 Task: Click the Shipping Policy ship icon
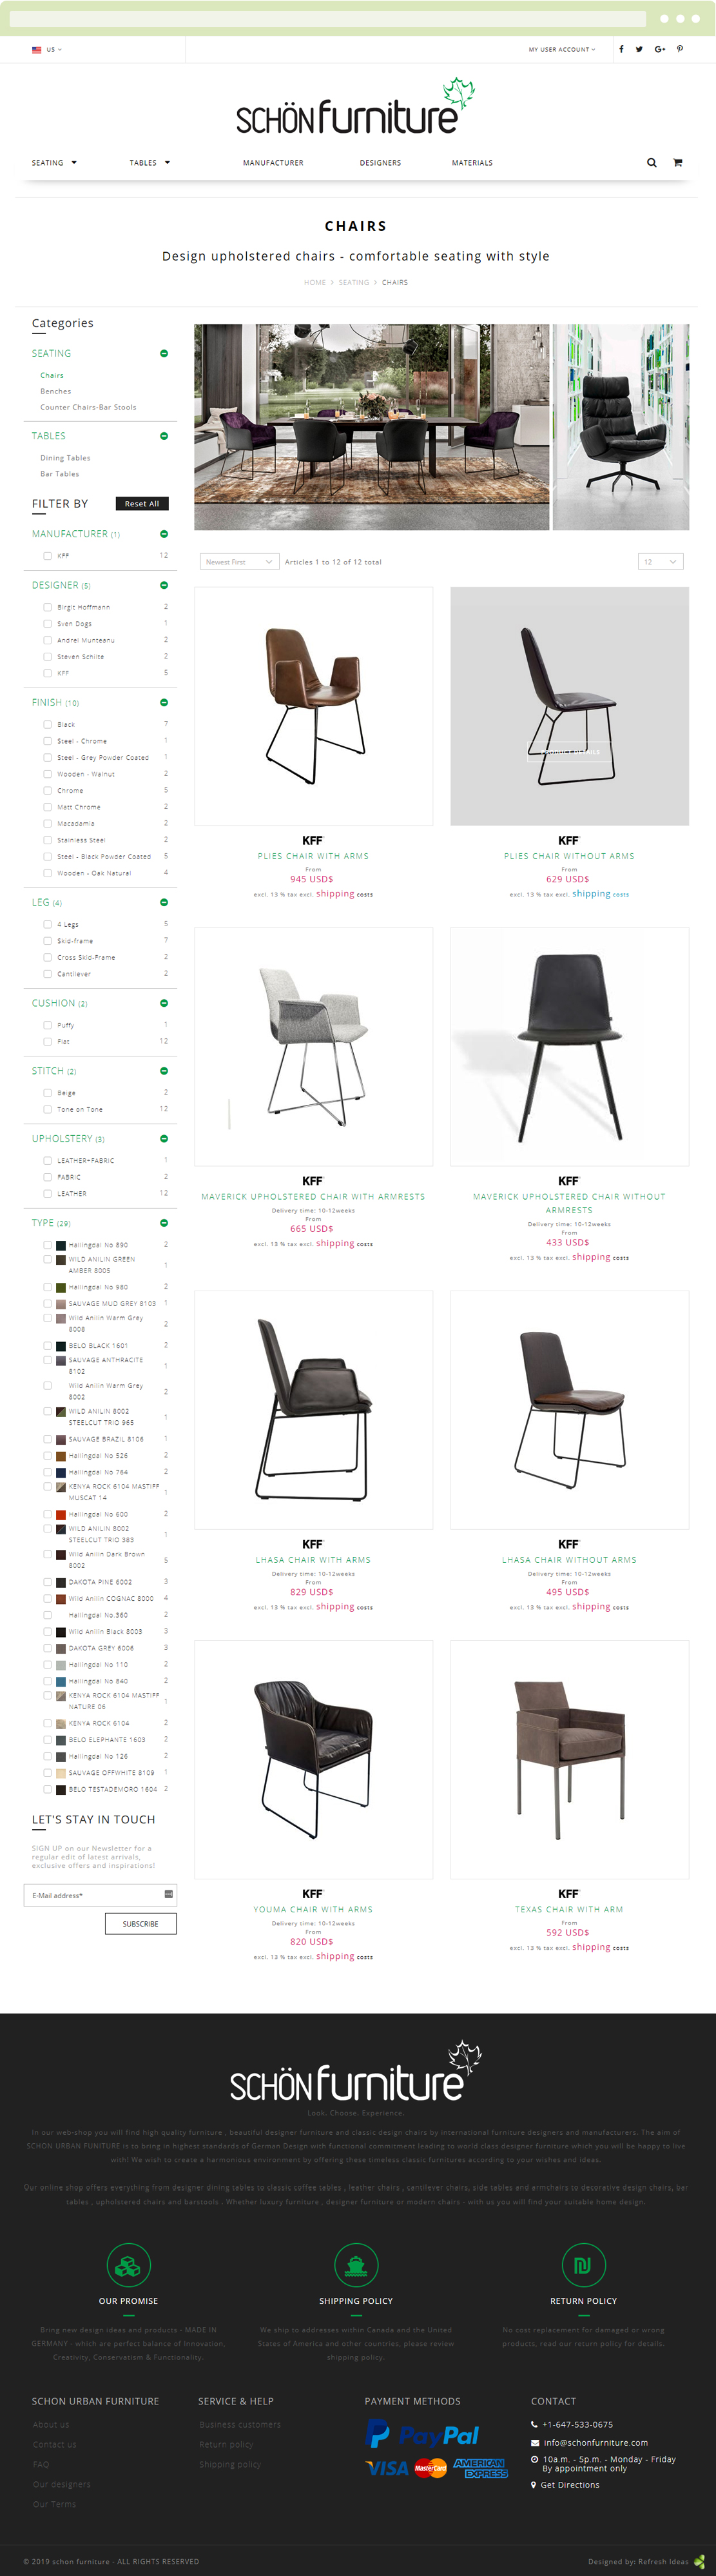tap(356, 2265)
